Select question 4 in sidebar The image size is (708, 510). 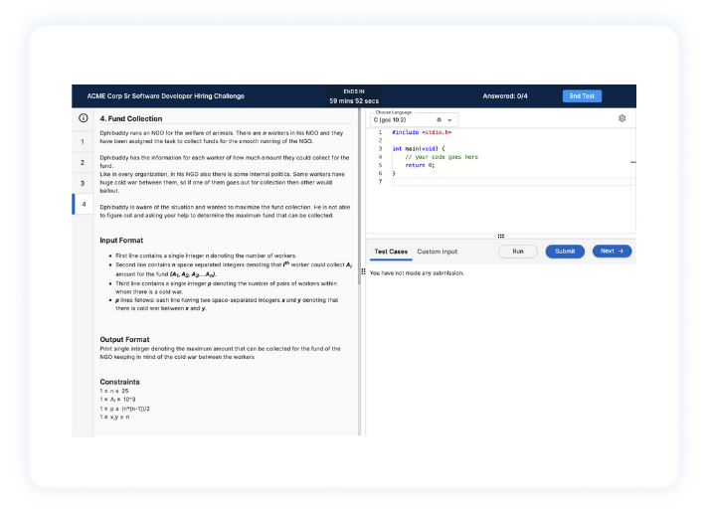pos(84,204)
